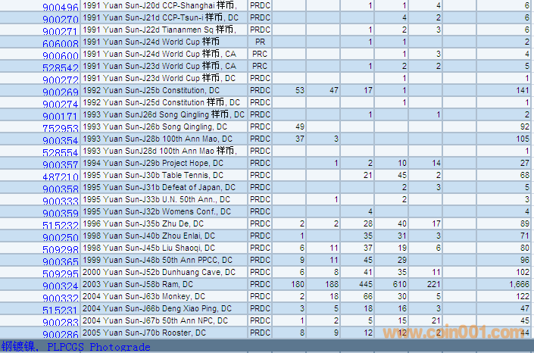Image resolution: width=534 pixels, height=353 pixels.
Task: Open link 900171 for Song Qingling
Action: click(61, 117)
